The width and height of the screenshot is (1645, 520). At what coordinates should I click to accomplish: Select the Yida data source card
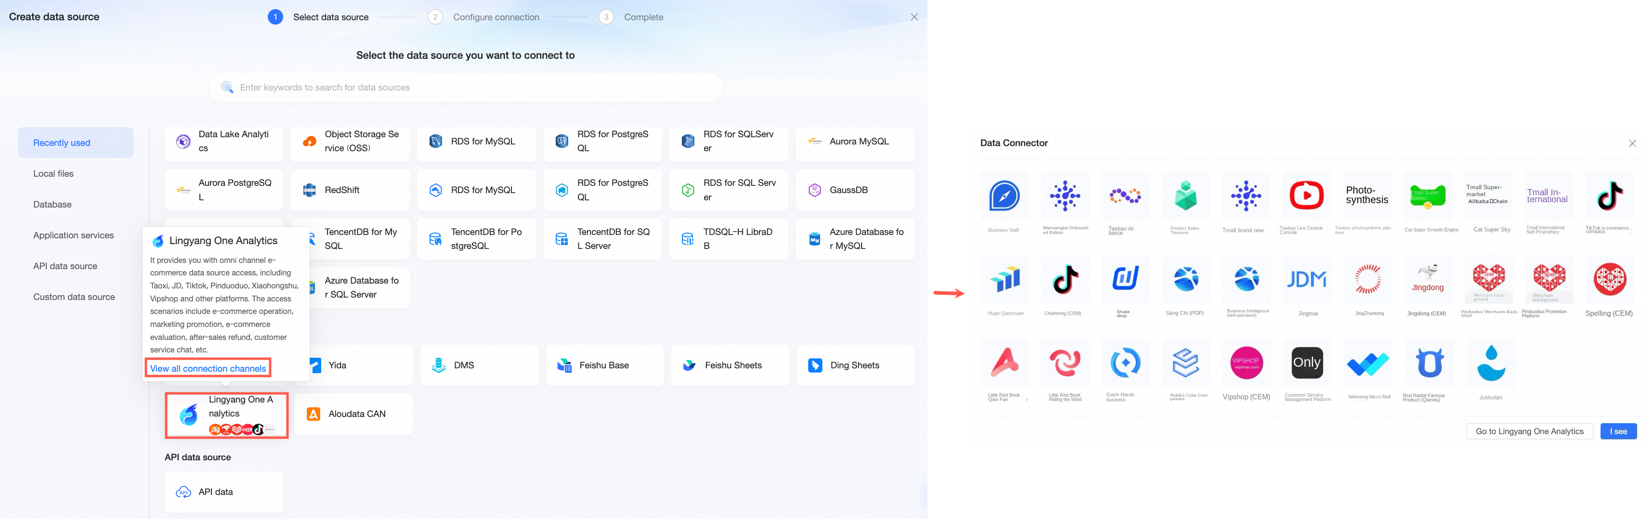(x=361, y=365)
